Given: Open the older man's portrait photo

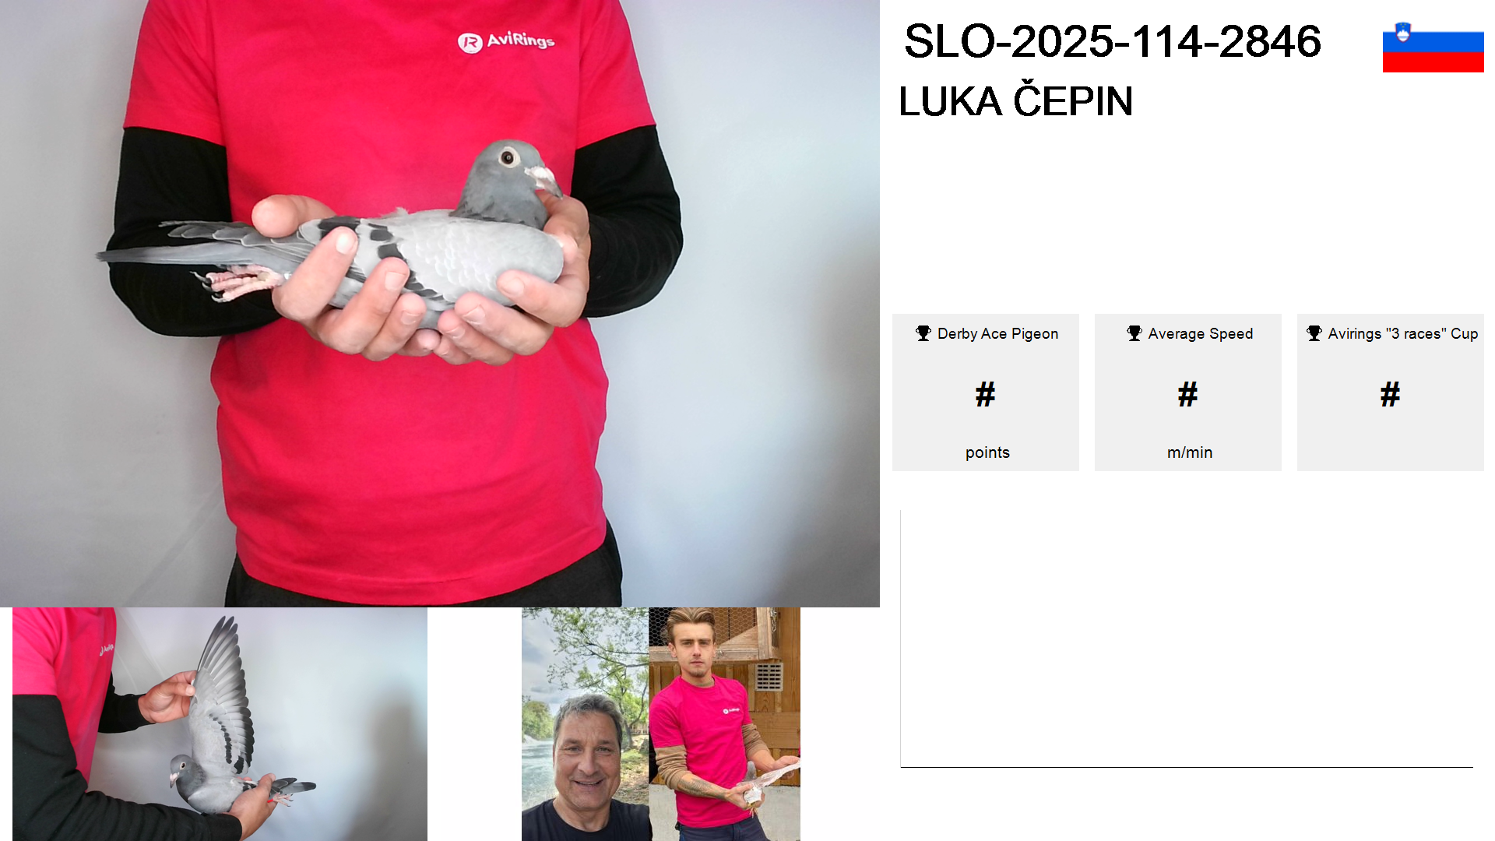Looking at the screenshot, I should click(586, 724).
